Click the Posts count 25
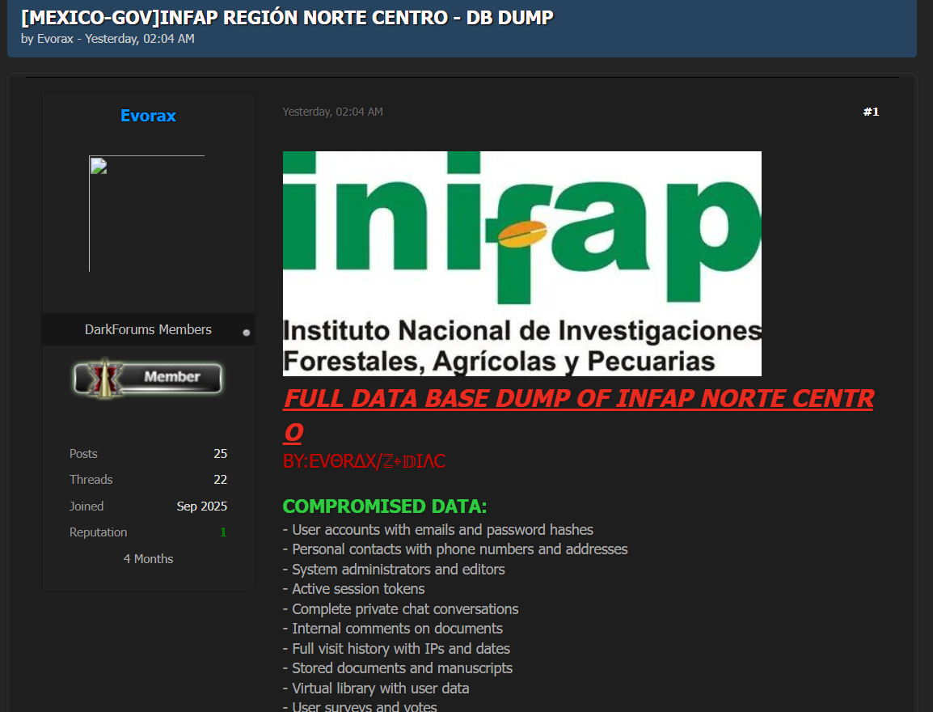 pyautogui.click(x=220, y=454)
